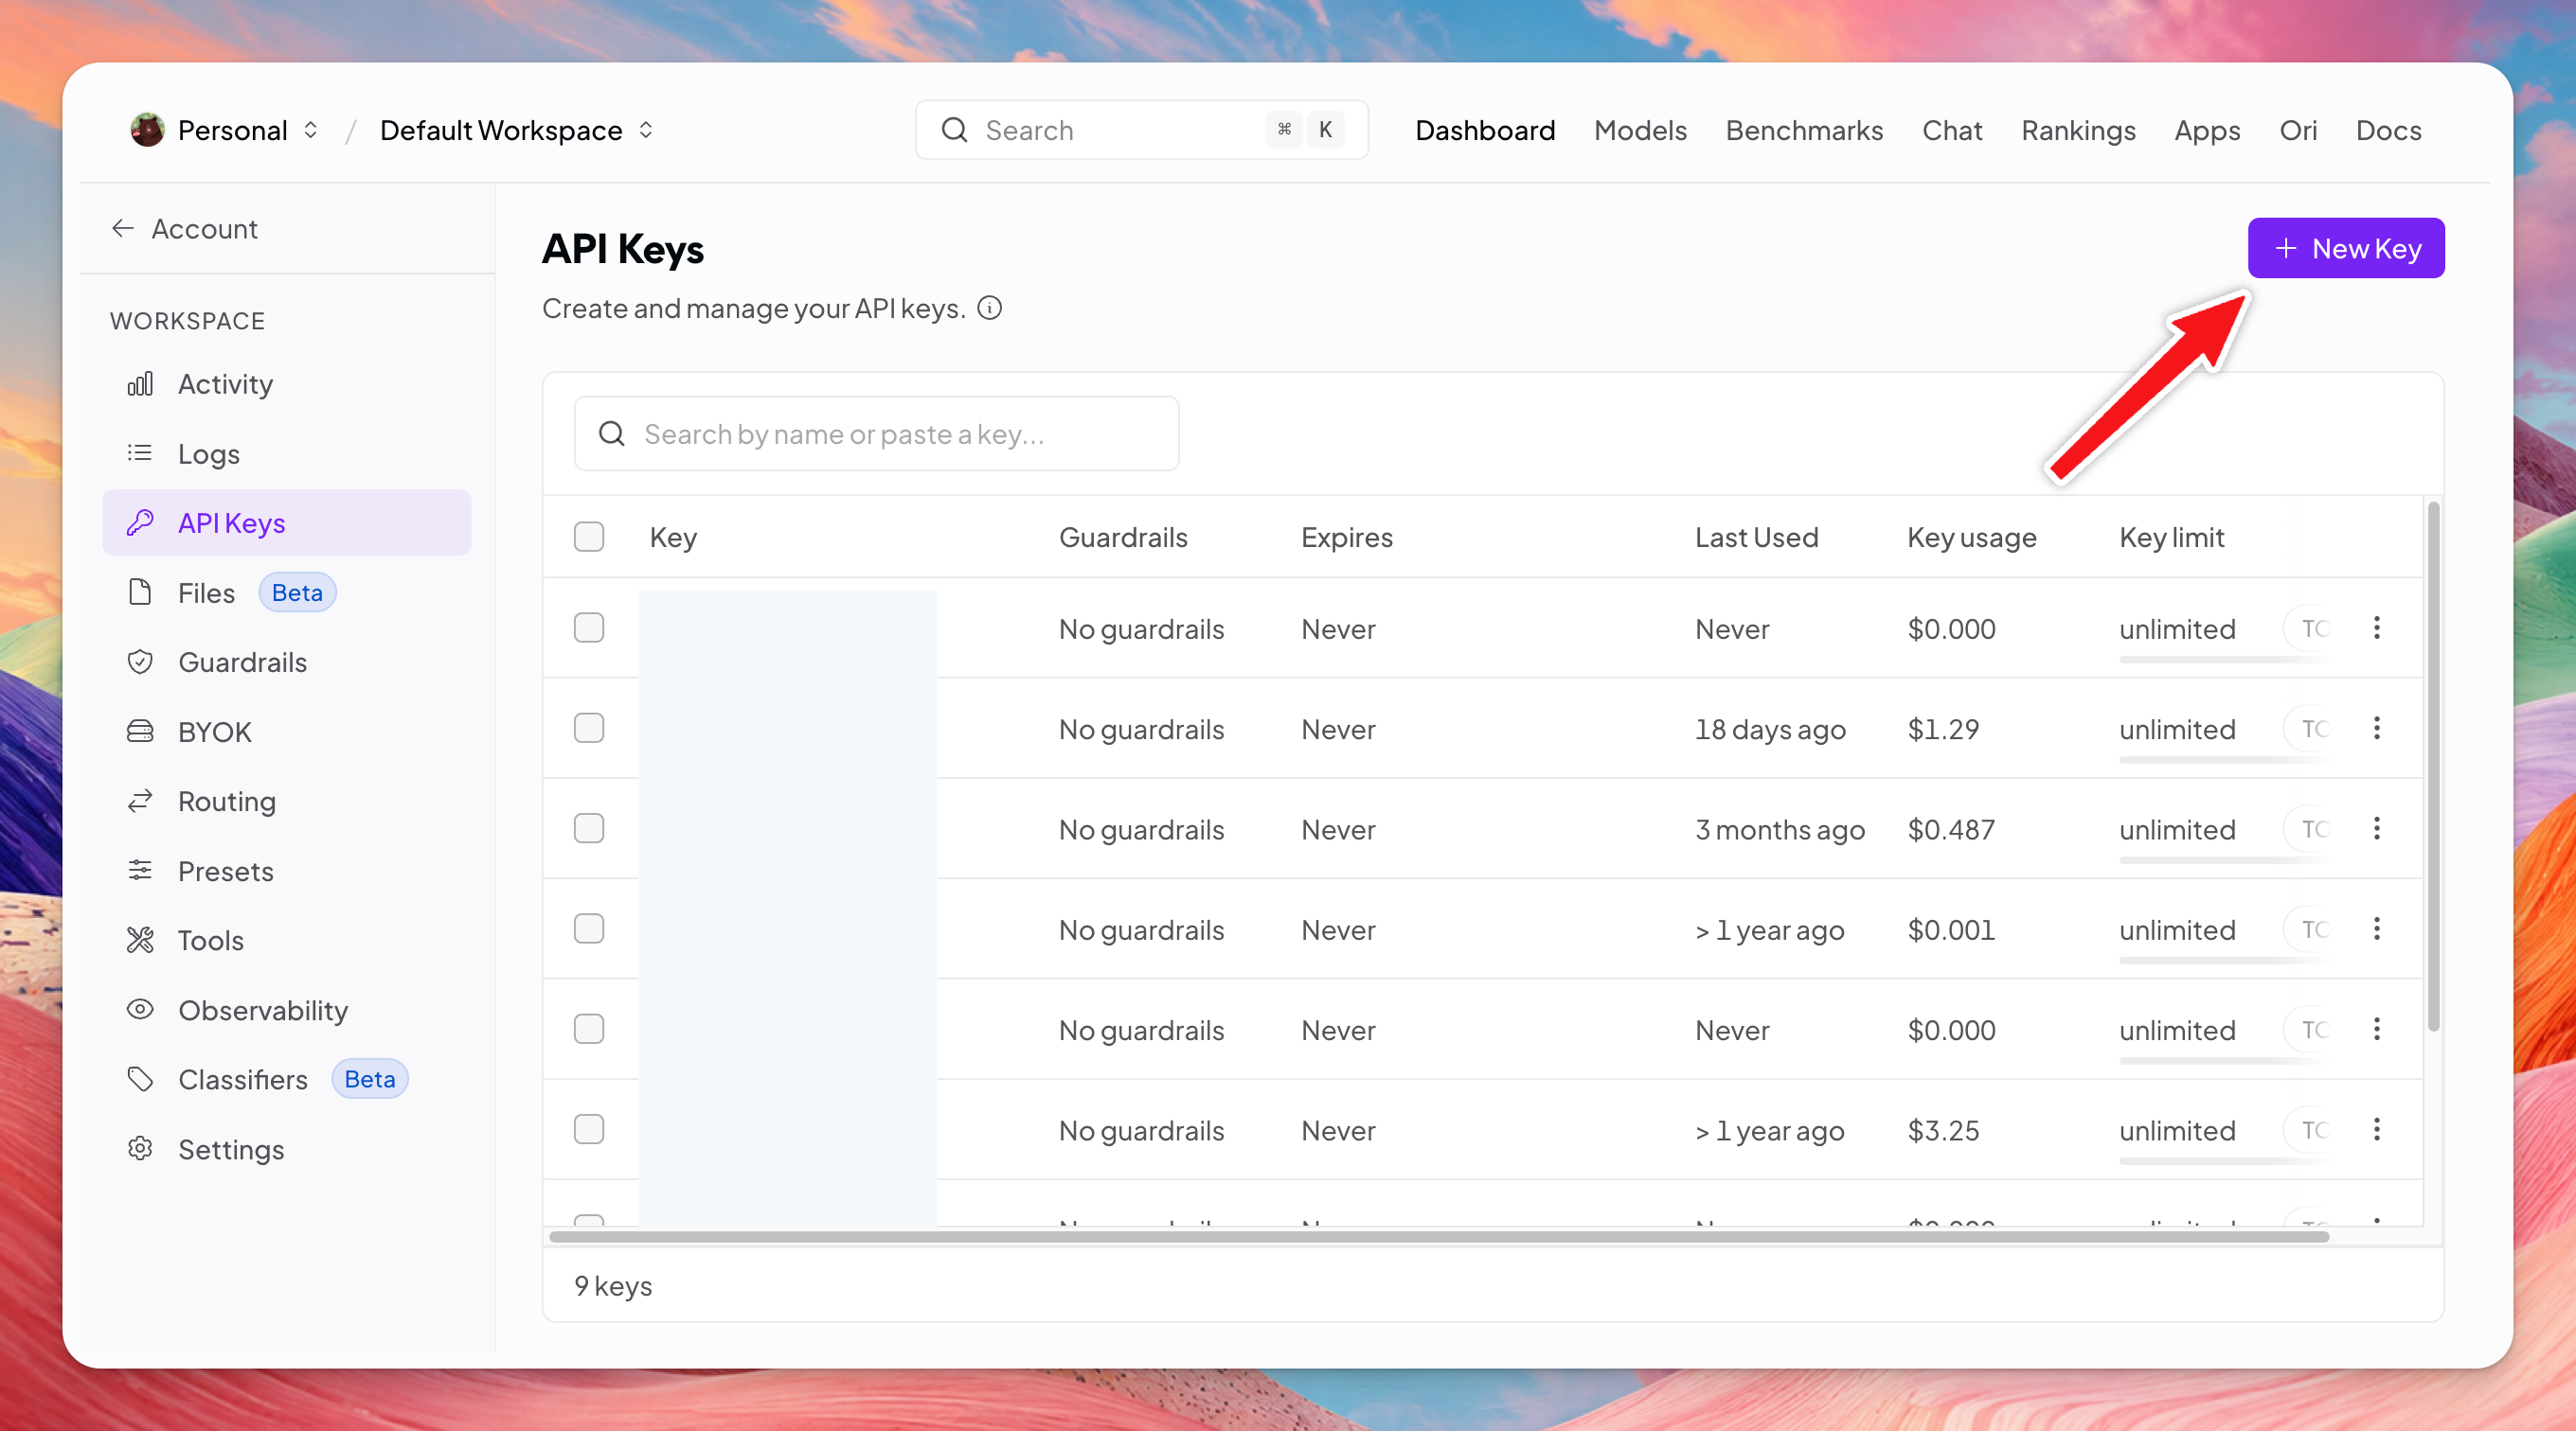Check the box for the first key row
Image resolution: width=2576 pixels, height=1431 pixels.
(x=589, y=627)
